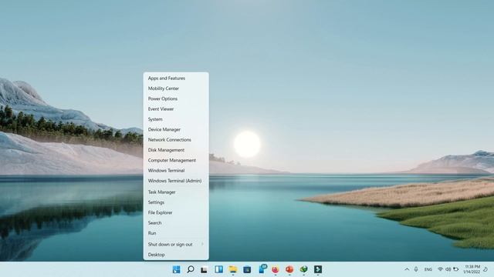Open the Widgets panel icon
Image resolution: width=494 pixels, height=277 pixels.
[x=218, y=269]
